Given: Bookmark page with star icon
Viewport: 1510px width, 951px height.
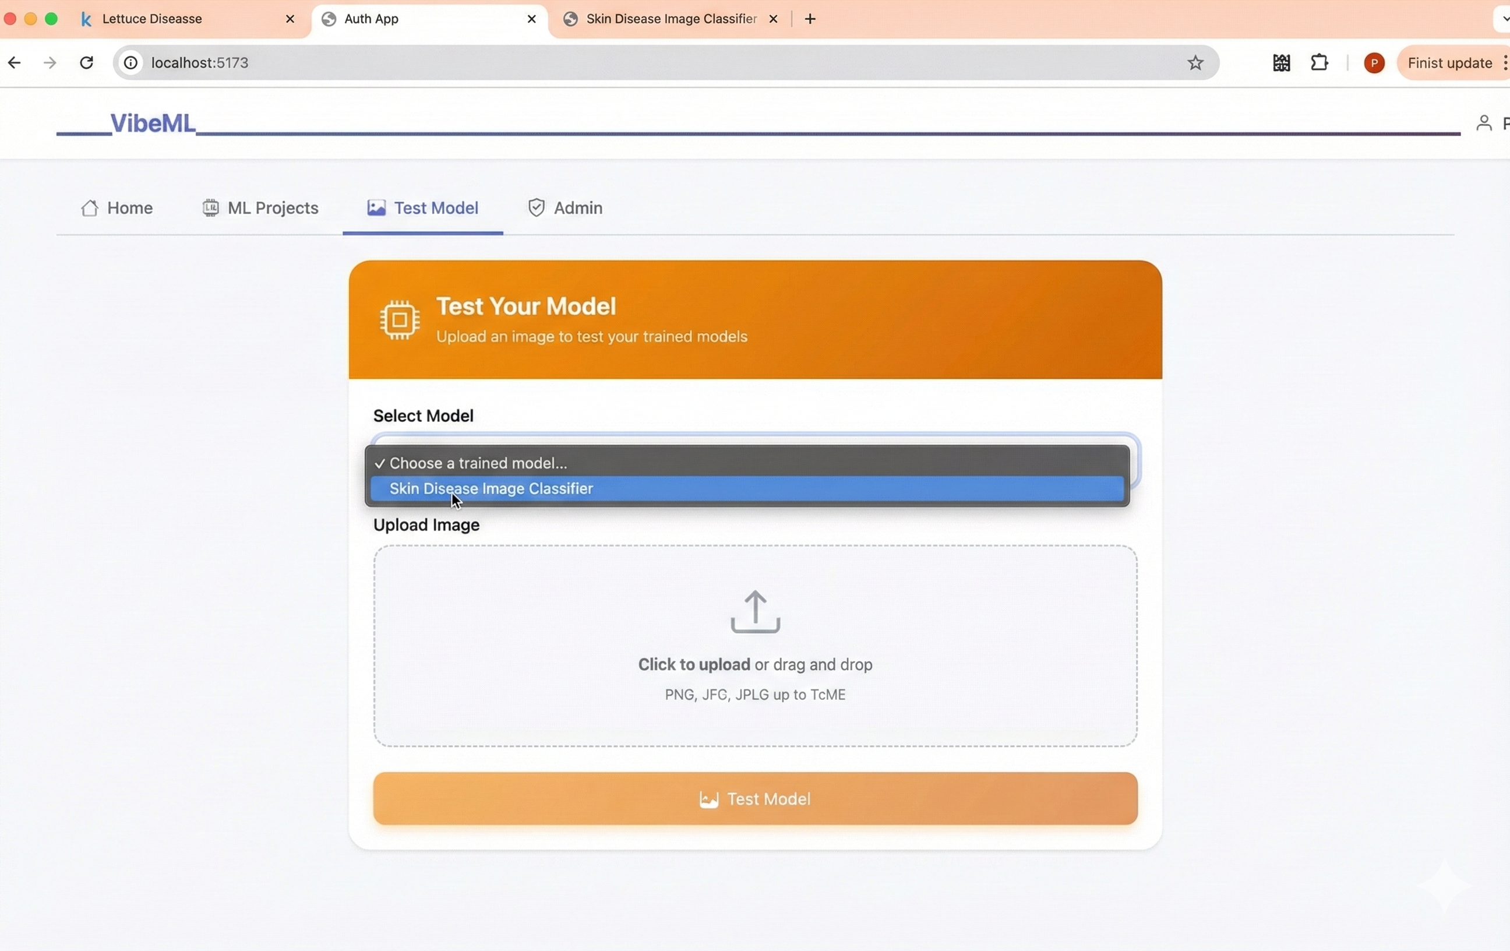Looking at the screenshot, I should (x=1195, y=63).
